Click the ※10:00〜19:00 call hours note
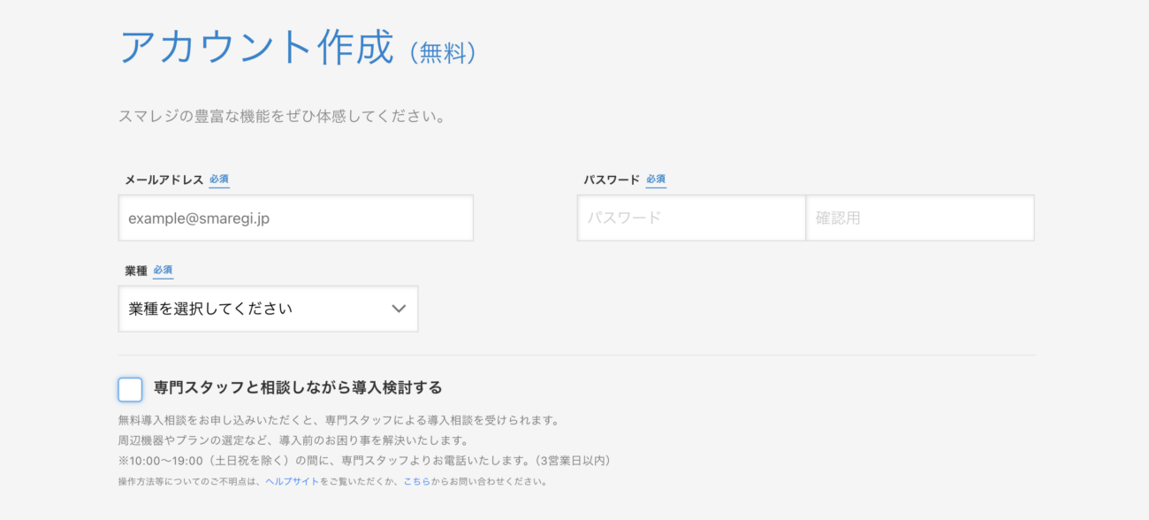The image size is (1149, 520). [x=366, y=461]
